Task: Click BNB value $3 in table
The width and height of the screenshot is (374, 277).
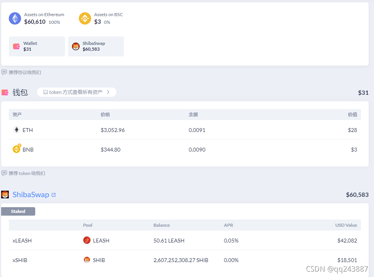Action: pyautogui.click(x=354, y=150)
